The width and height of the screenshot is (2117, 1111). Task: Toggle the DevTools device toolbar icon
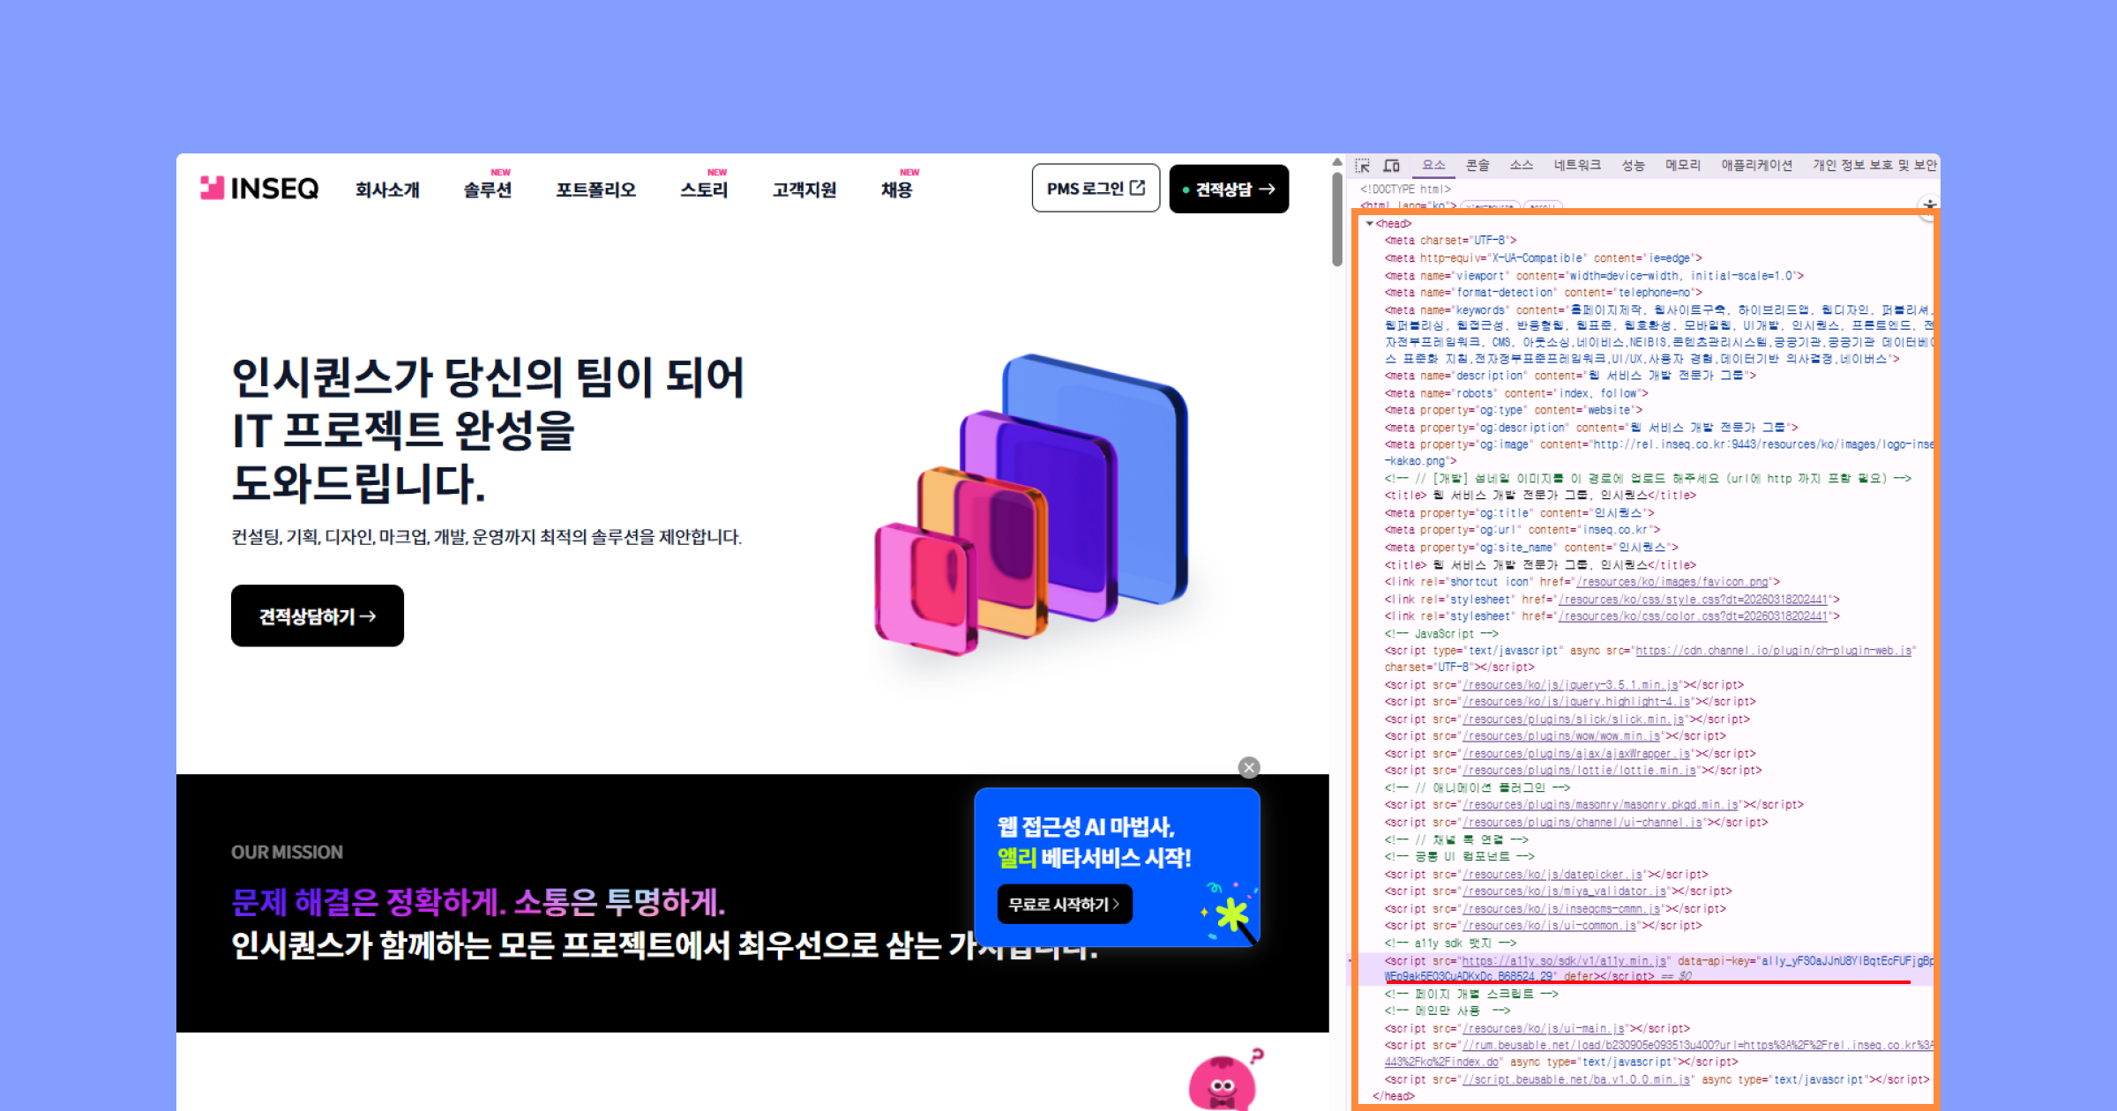[1392, 166]
